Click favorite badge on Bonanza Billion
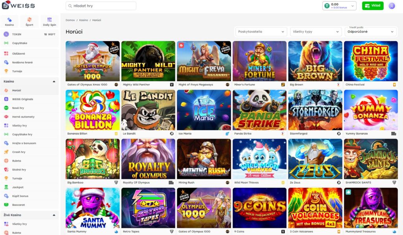Viewport: 403px width, 235px height. tap(70, 94)
